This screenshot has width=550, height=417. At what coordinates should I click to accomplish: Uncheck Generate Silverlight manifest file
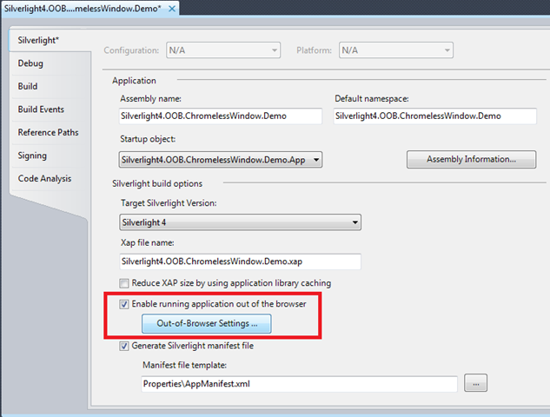click(124, 346)
